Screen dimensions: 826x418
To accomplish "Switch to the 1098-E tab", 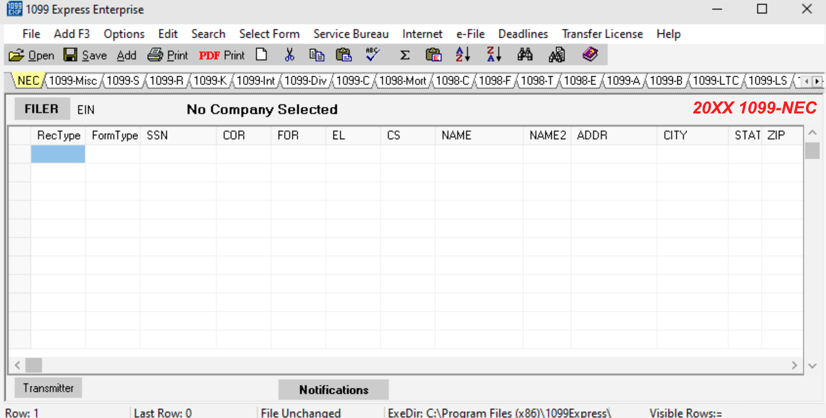I will point(580,81).
